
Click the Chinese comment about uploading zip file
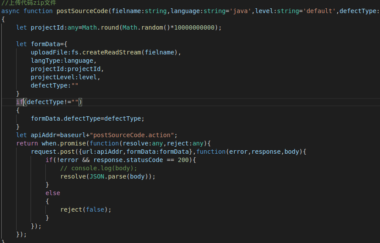click(x=28, y=3)
